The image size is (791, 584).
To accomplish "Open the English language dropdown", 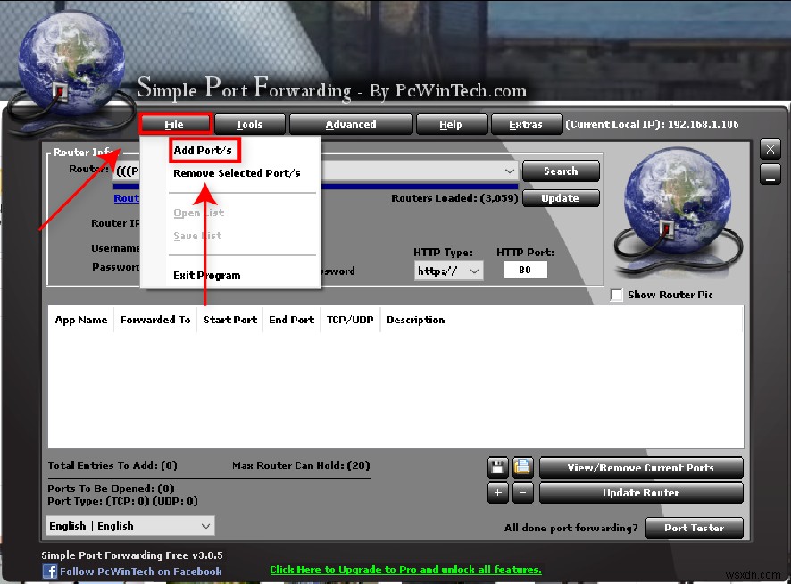I will point(130,526).
